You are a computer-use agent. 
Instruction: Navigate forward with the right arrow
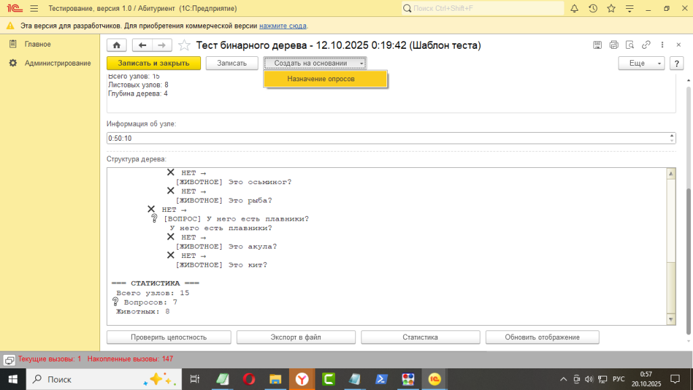[x=162, y=45]
